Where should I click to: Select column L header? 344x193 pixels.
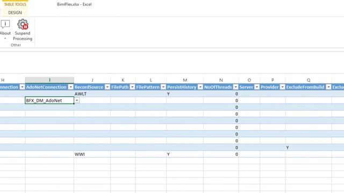[151, 80]
